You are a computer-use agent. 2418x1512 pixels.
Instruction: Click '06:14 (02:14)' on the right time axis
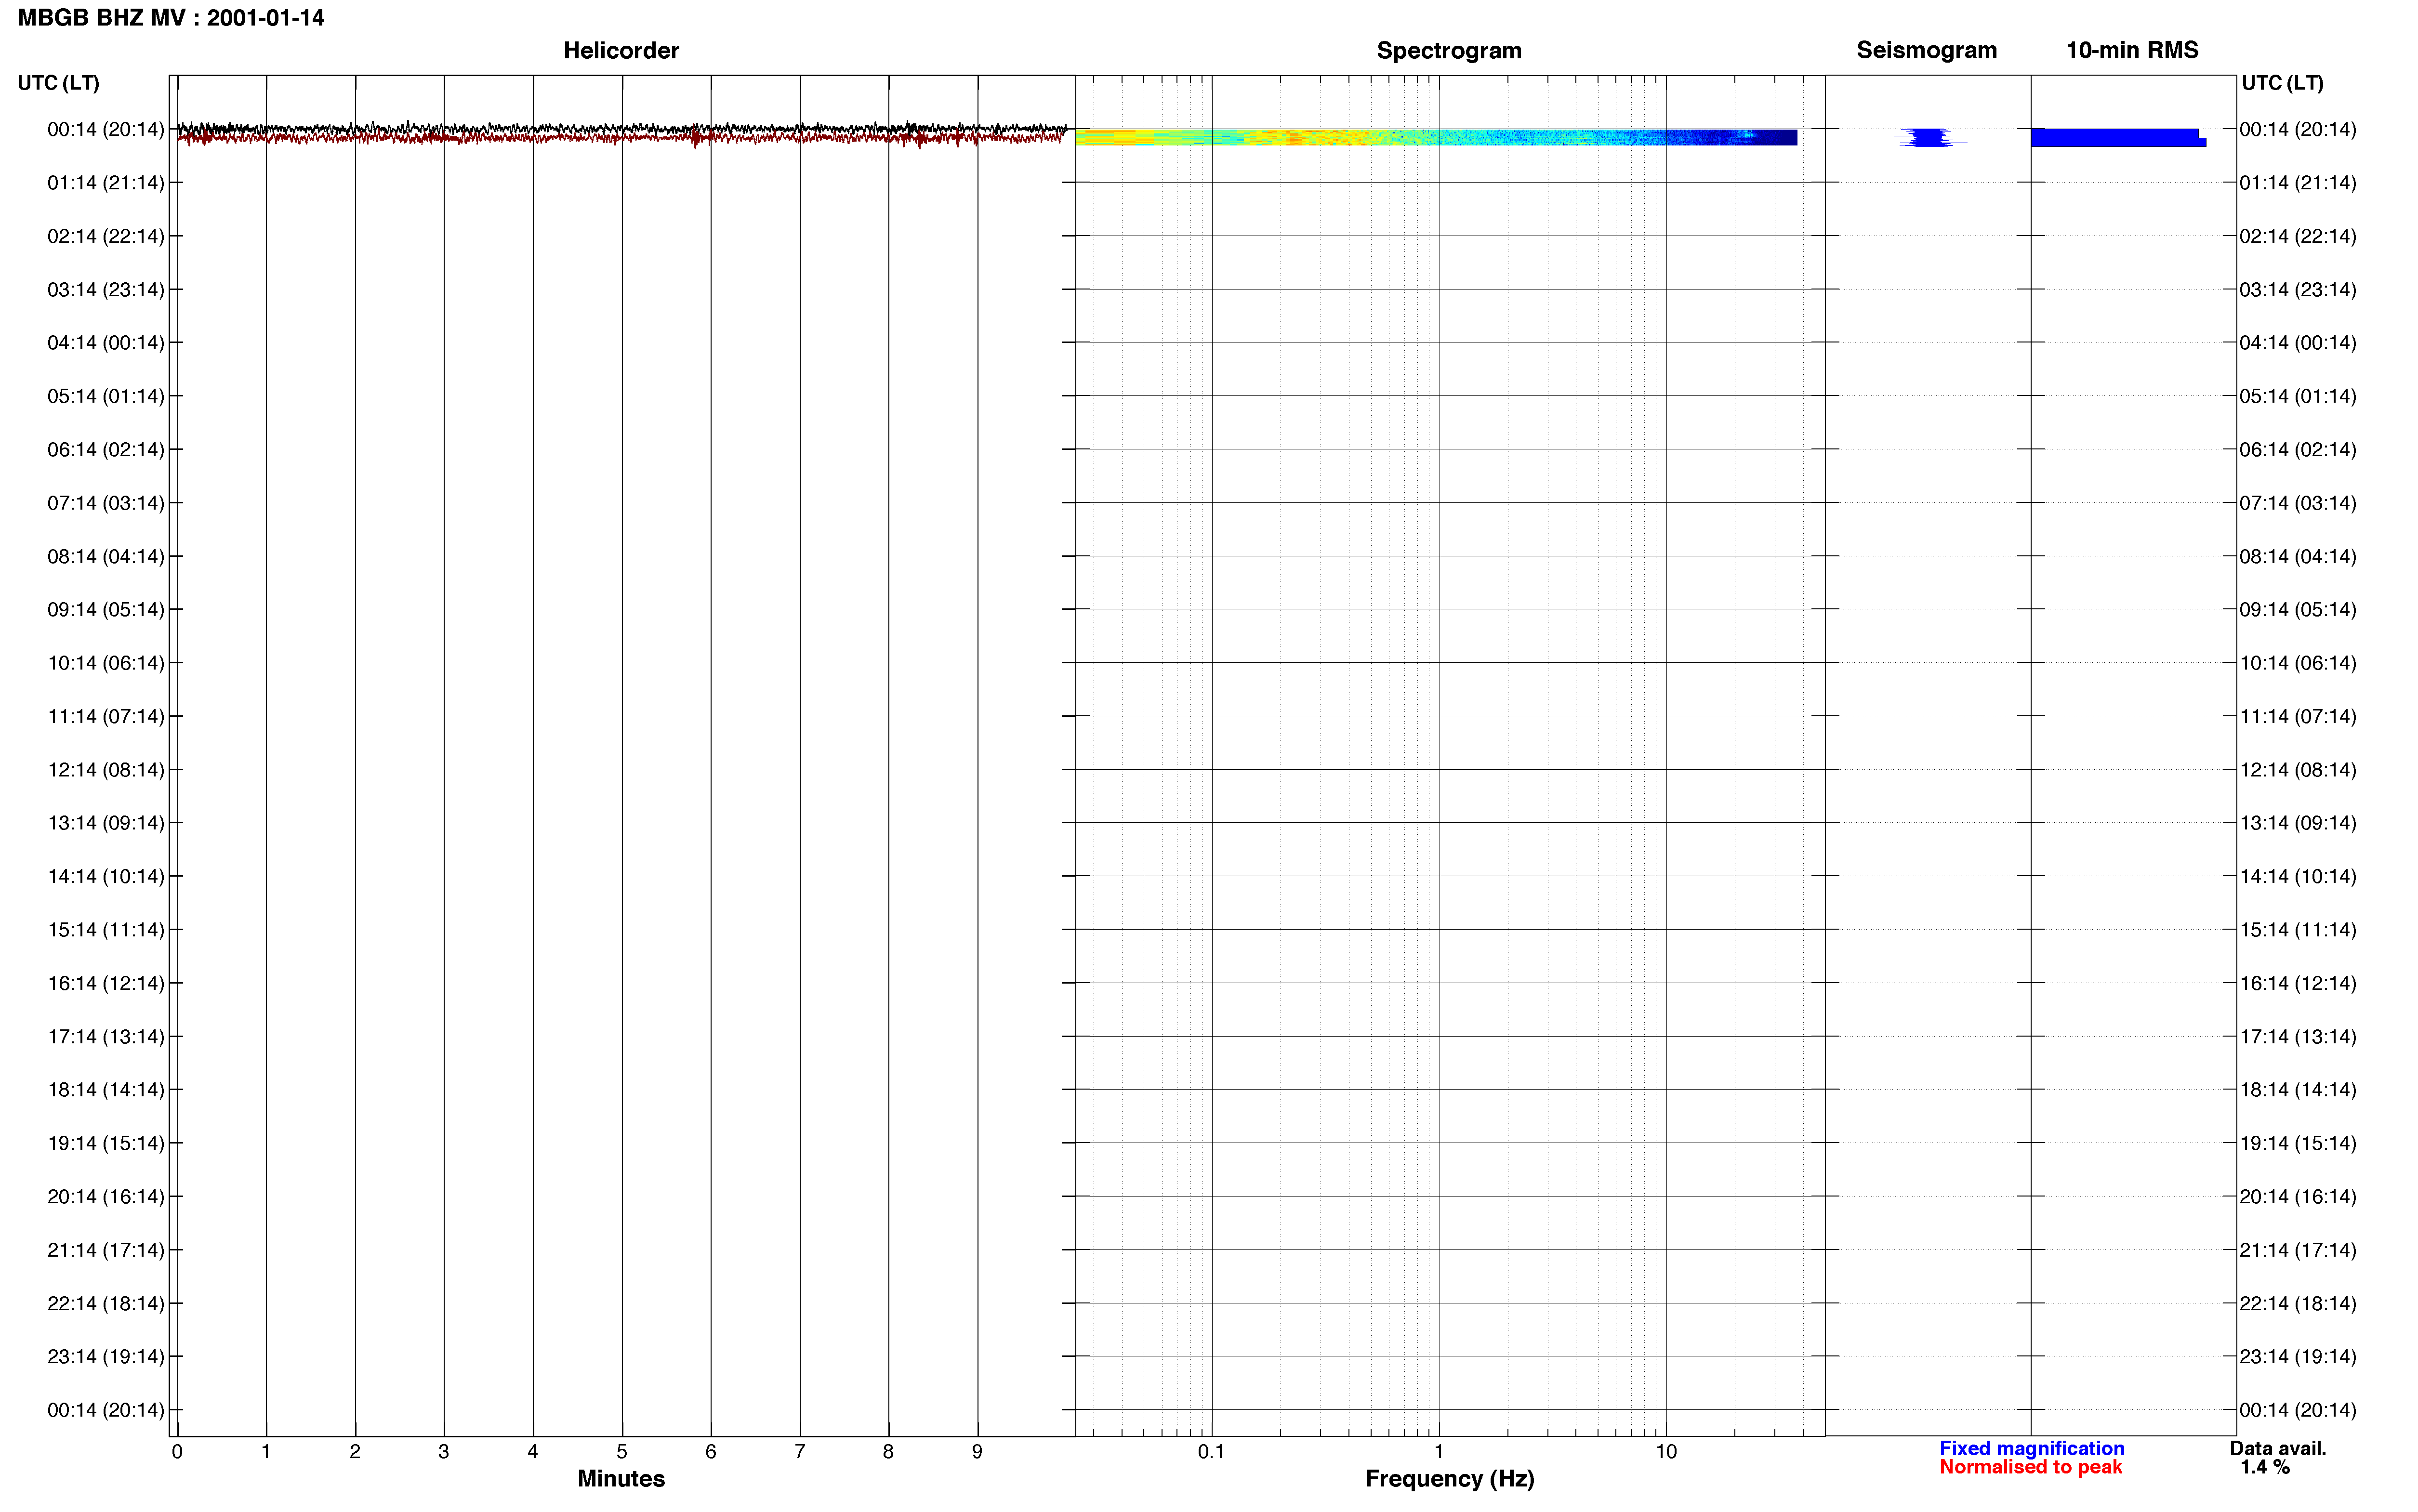2298,450
